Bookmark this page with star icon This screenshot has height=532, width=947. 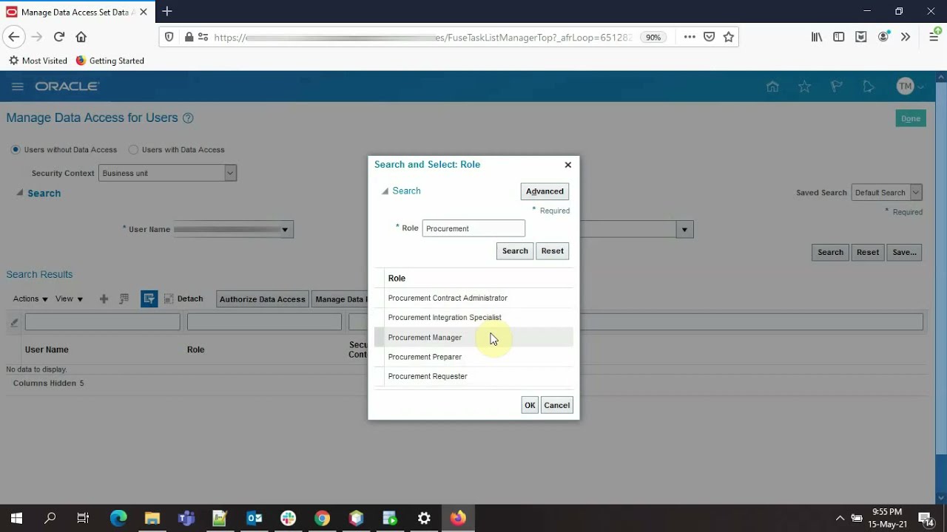[x=729, y=37]
